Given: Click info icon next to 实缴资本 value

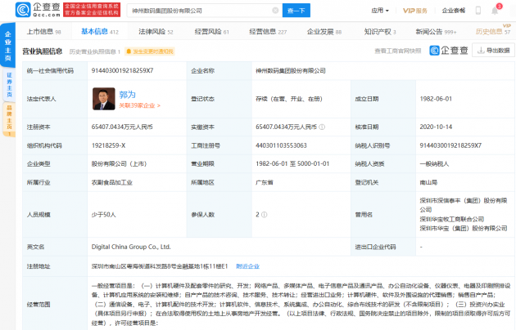Looking at the screenshot, I should [322, 127].
